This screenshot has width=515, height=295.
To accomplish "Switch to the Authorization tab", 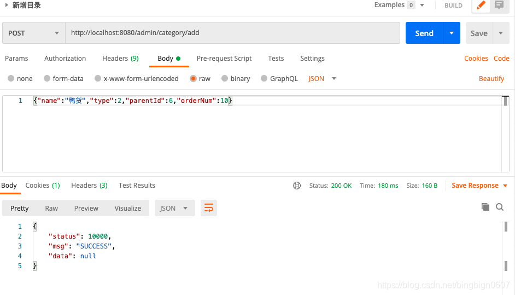I will coord(65,59).
